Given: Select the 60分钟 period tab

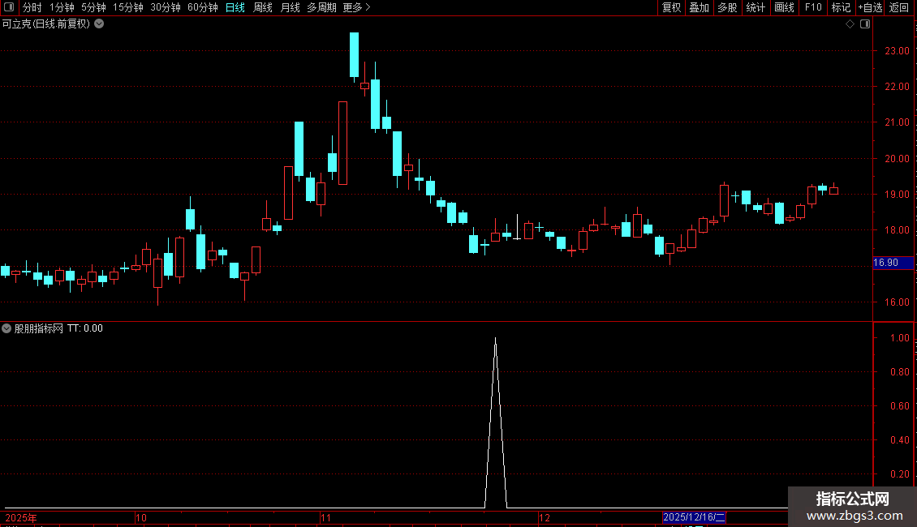Looking at the screenshot, I should pos(202,7).
